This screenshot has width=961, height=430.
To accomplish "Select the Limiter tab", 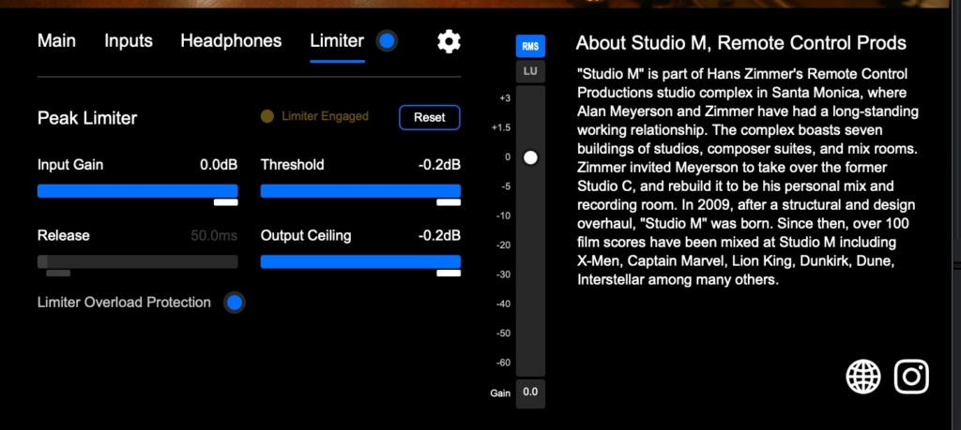I will 337,41.
